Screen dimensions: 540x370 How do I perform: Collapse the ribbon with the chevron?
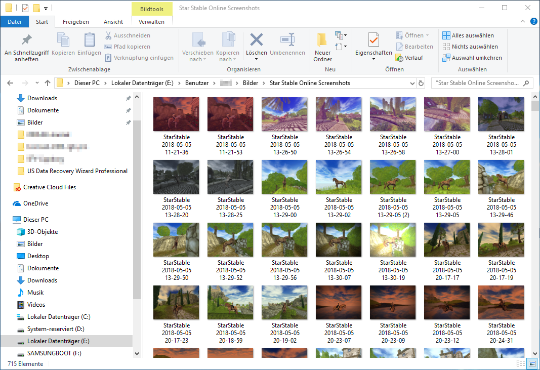[523, 21]
